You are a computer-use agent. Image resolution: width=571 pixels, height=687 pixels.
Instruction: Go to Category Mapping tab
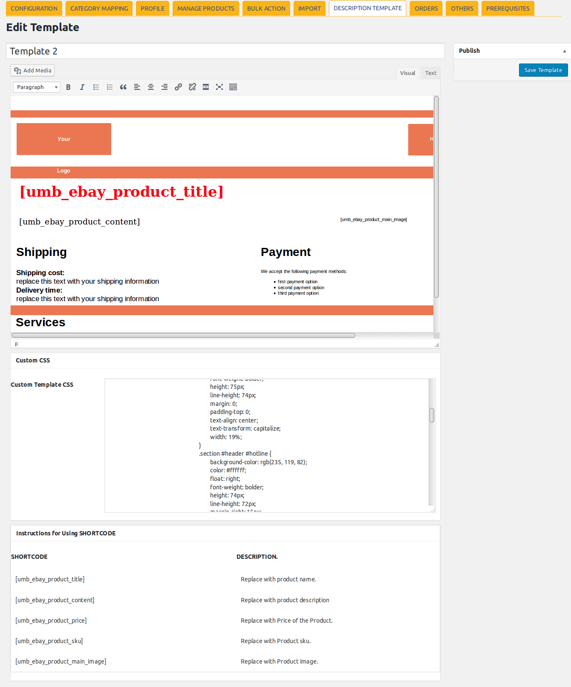coord(99,9)
